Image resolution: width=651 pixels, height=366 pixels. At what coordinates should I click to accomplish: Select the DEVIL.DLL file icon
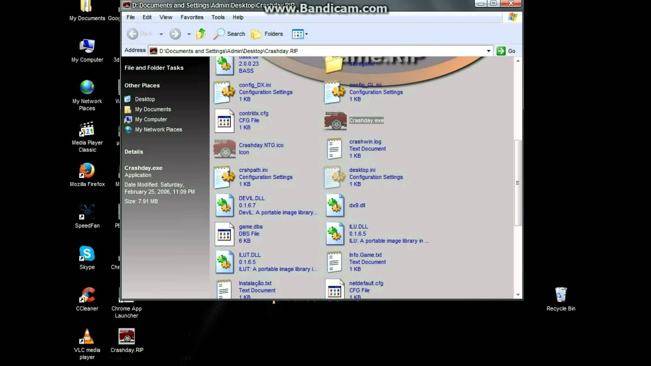[225, 205]
